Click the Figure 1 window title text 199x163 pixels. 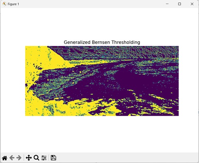point(13,4)
